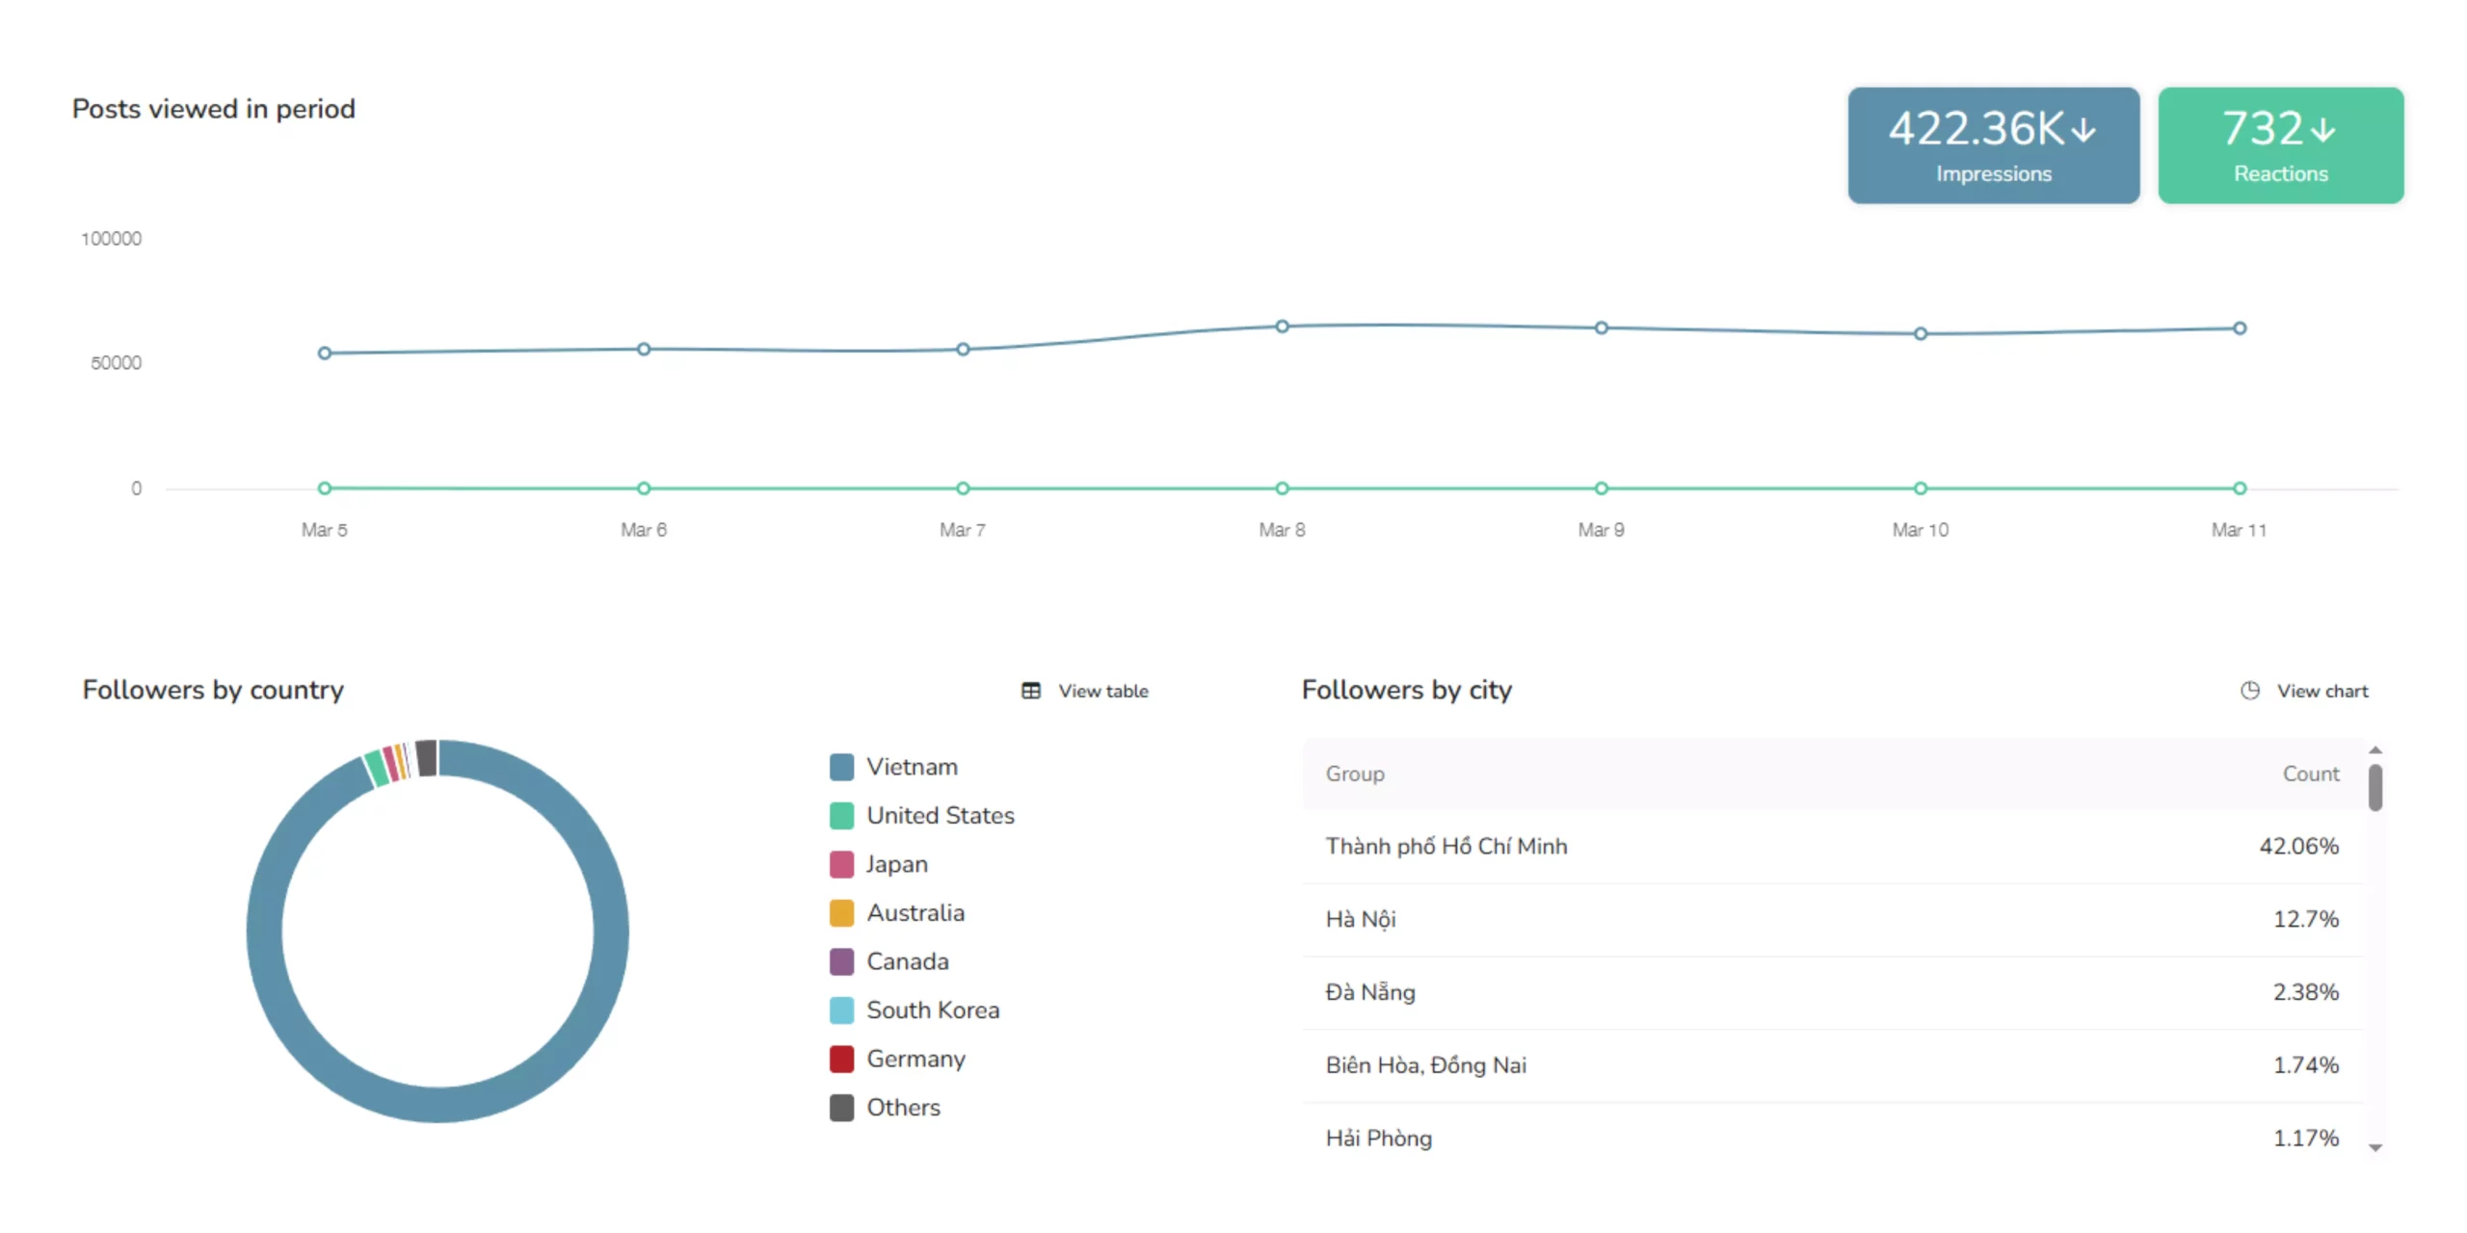Viewport: 2467px width, 1233px height.
Task: Click the down arrow in Impressions card
Action: (x=2082, y=129)
